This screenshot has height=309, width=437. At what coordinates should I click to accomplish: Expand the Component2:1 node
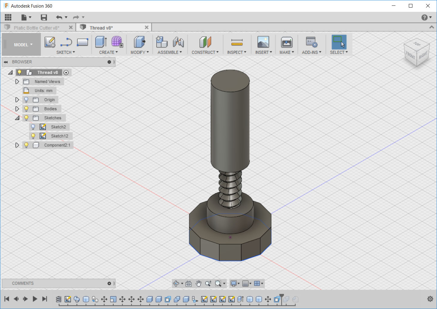tap(17, 145)
